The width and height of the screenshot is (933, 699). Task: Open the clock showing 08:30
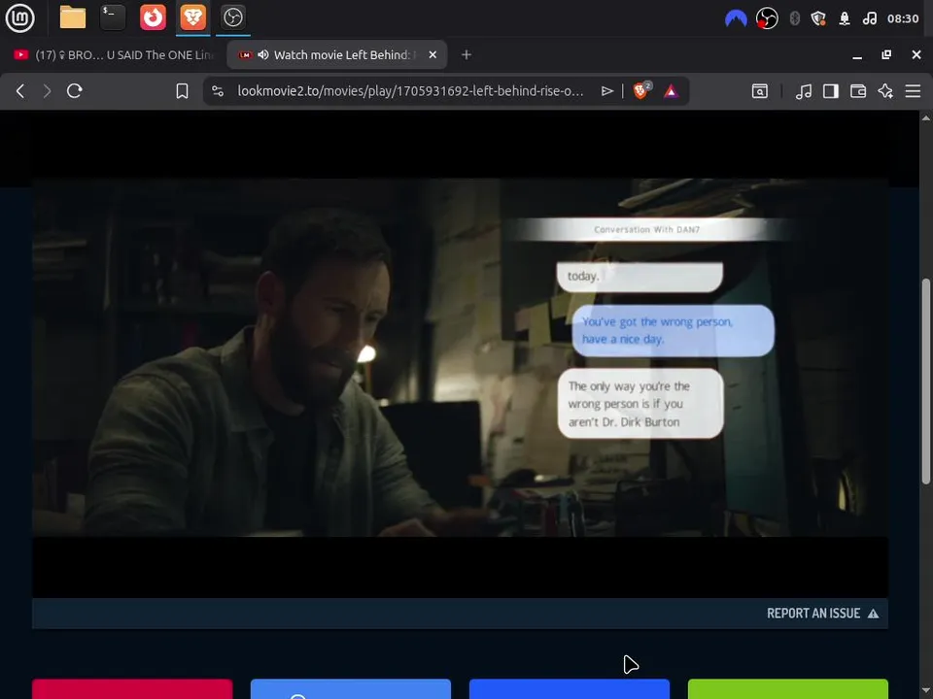(x=903, y=18)
